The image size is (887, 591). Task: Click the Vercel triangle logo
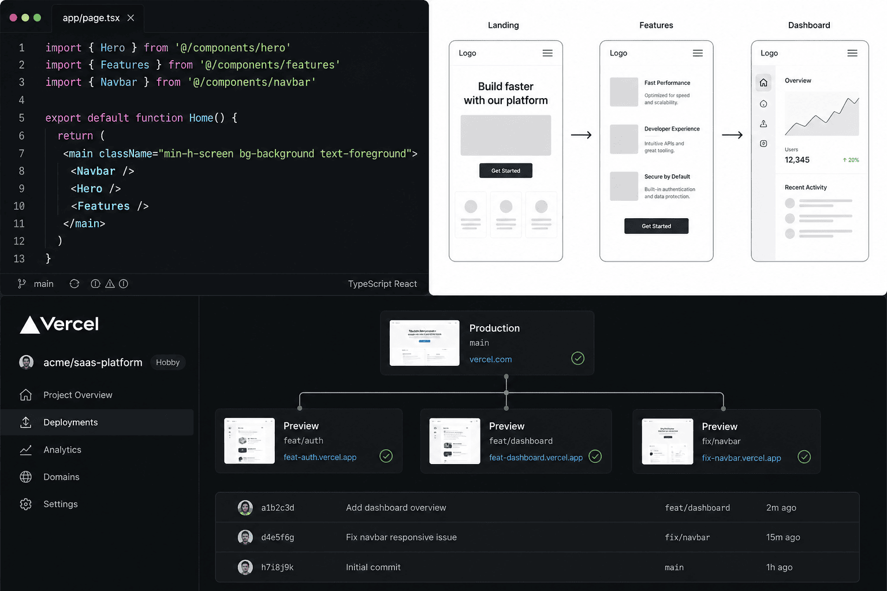point(30,324)
